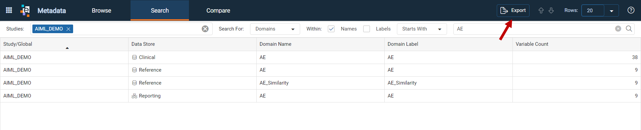Switch to the Compare tab

[x=218, y=11]
